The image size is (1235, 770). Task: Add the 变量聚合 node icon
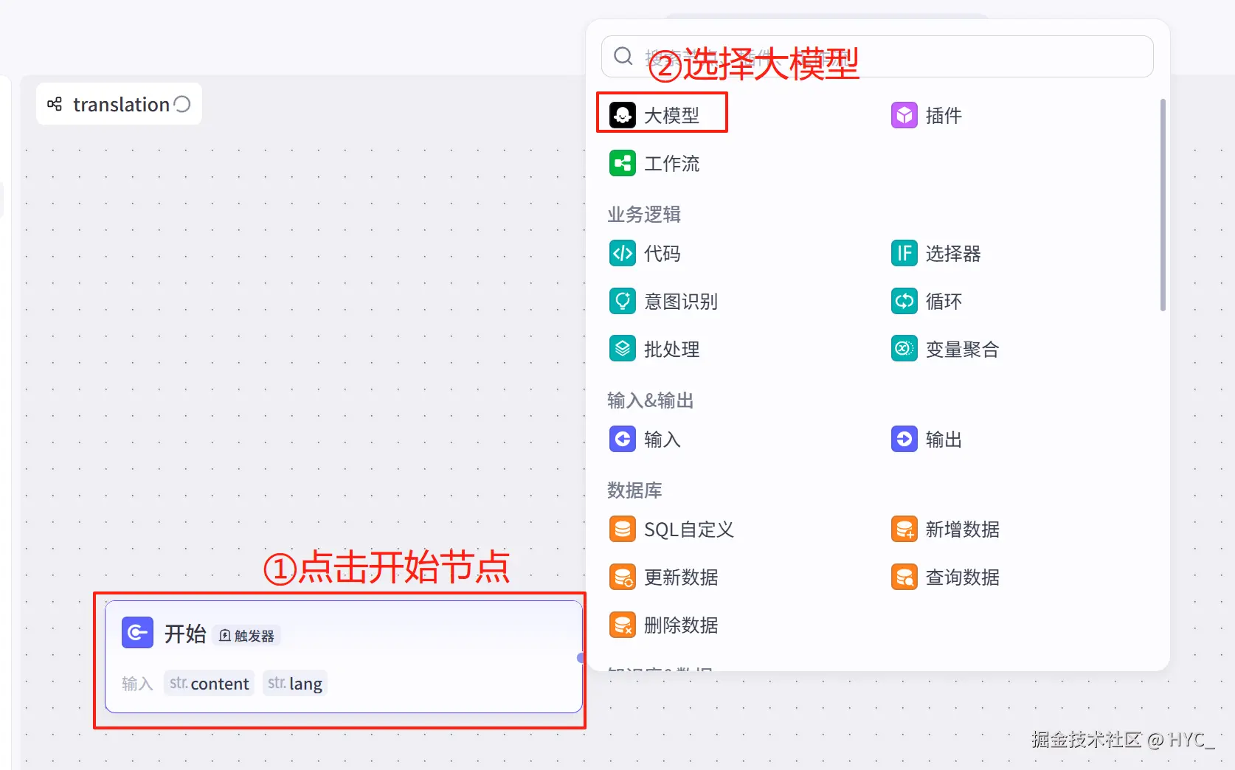click(904, 349)
